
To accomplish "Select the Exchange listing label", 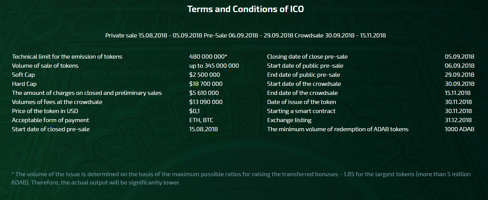I will tap(289, 120).
